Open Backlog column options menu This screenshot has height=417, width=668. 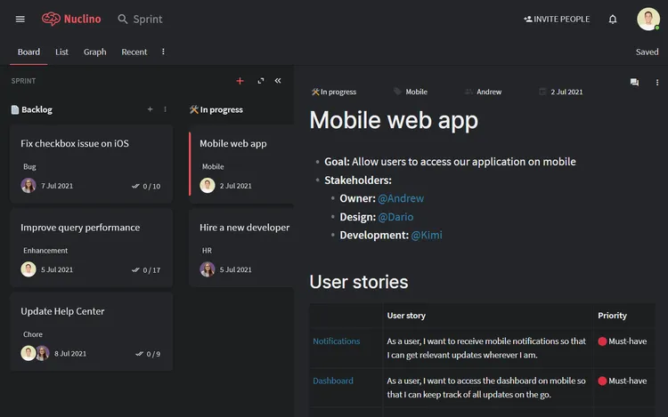pyautogui.click(x=166, y=109)
